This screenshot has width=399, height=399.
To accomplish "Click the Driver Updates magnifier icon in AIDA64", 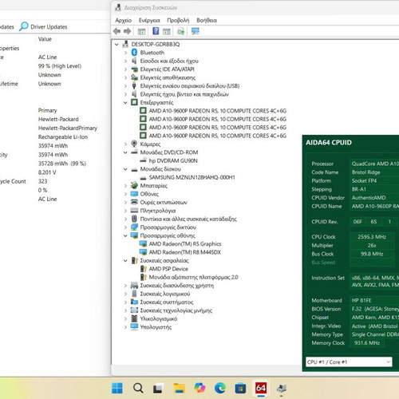I will (24, 26).
